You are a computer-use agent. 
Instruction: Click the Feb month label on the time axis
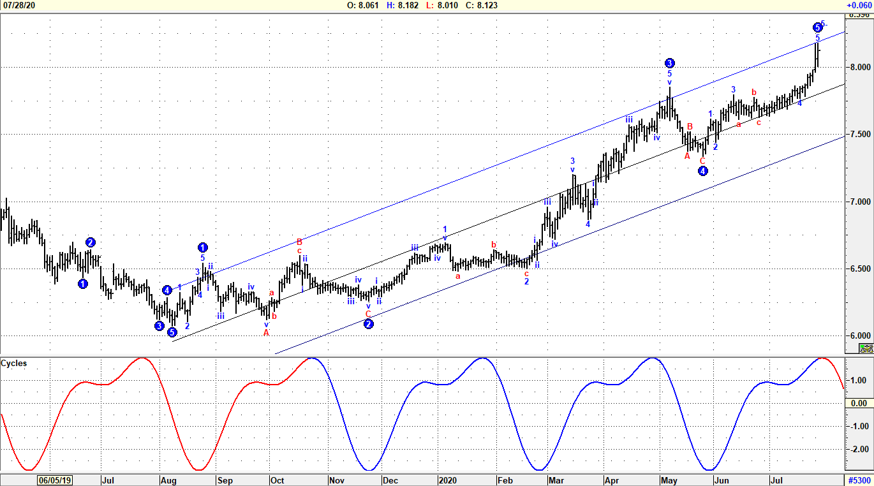click(505, 480)
